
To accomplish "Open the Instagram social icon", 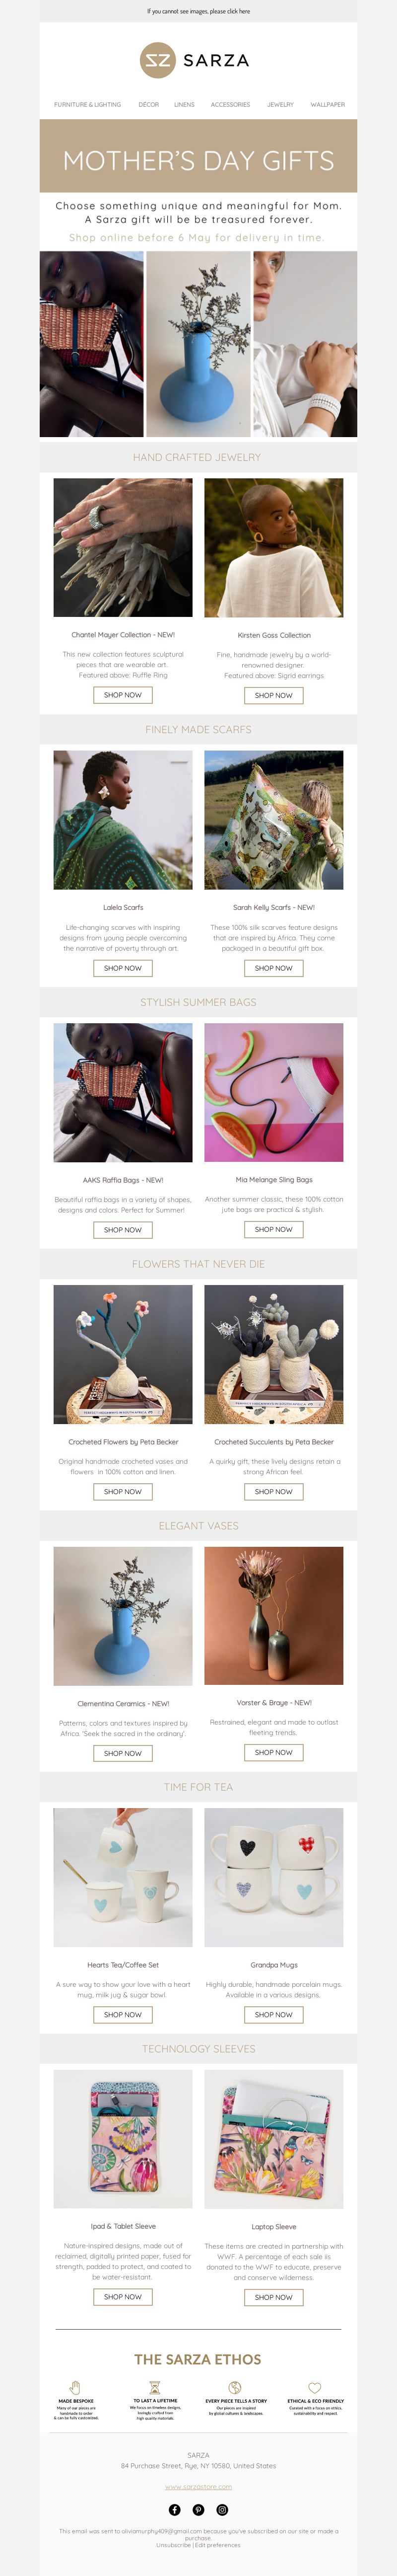I will pyautogui.click(x=222, y=2509).
